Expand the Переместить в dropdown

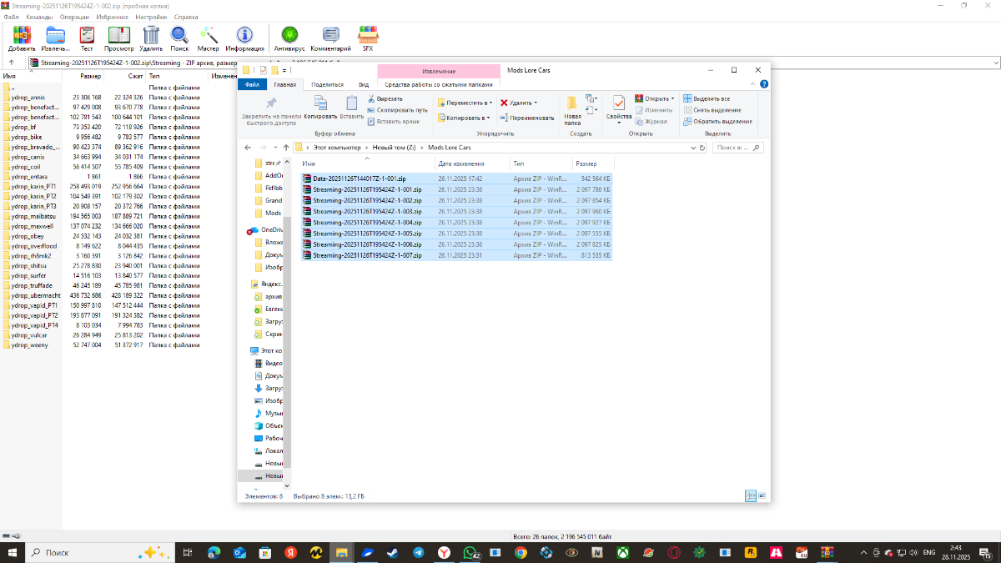click(465, 103)
